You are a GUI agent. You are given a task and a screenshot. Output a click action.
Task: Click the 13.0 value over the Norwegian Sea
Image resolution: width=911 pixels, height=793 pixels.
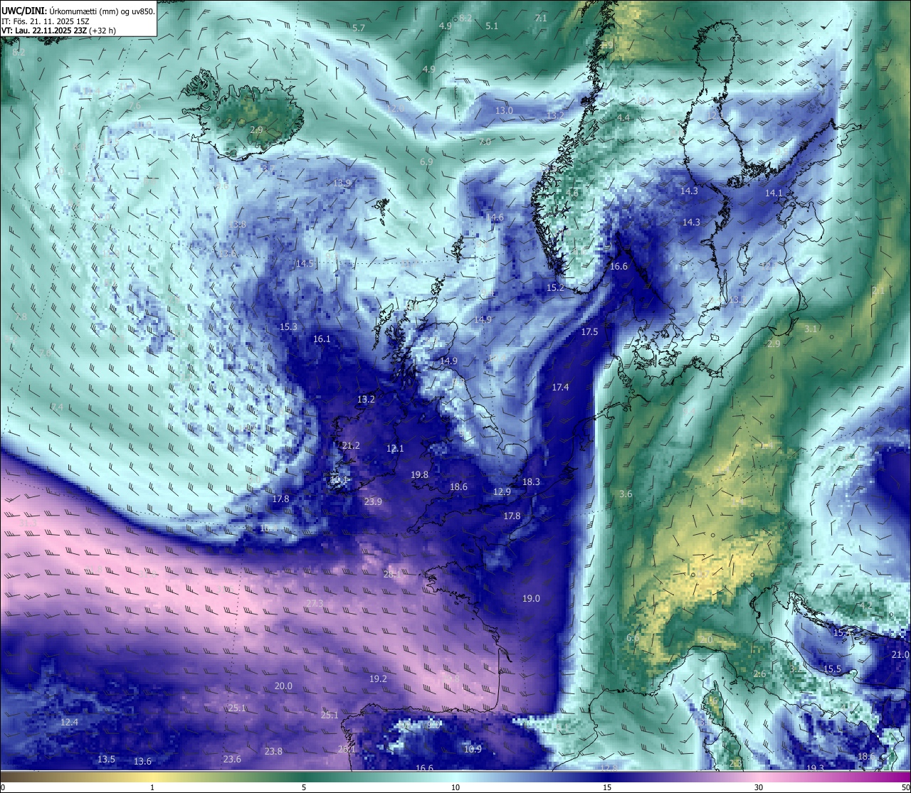504,110
